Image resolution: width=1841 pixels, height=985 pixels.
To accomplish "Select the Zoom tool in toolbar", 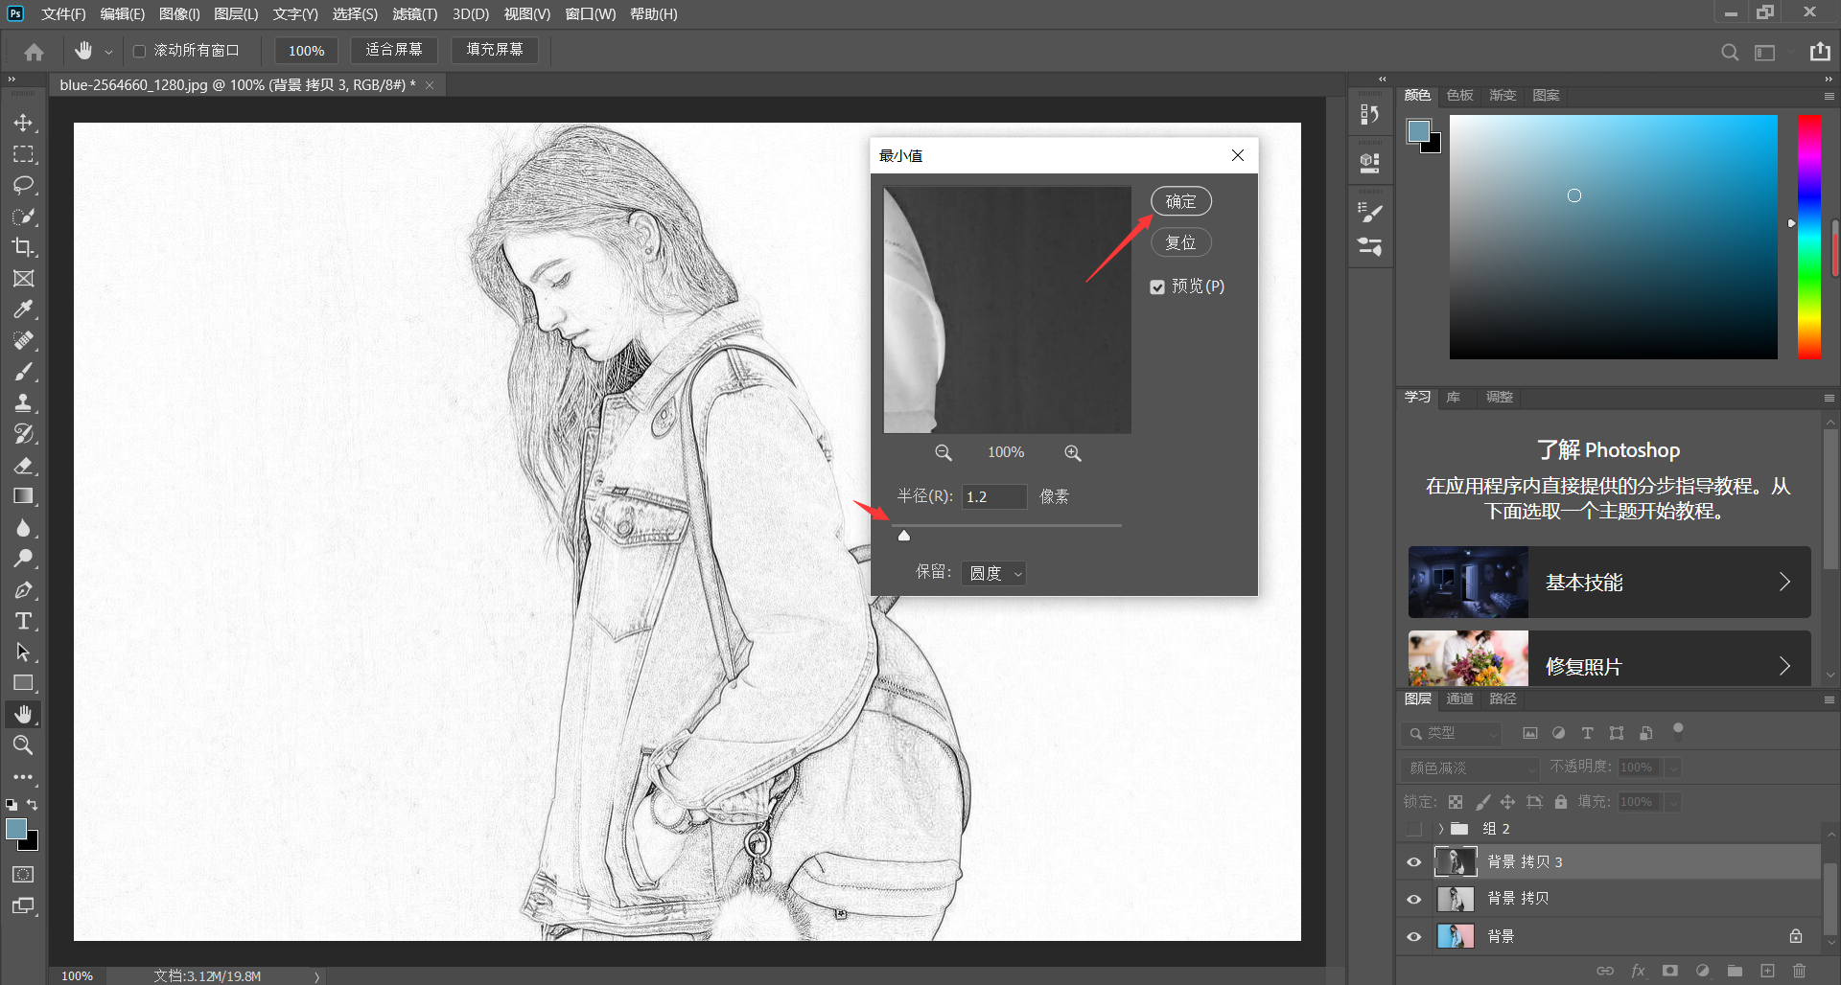I will [x=23, y=745].
